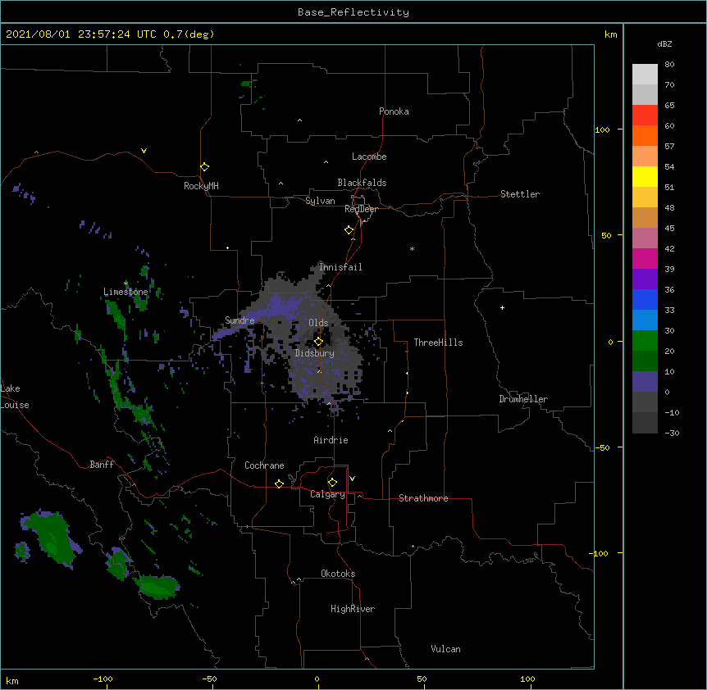Select the white asterisk marker east of Innisfail
The width and height of the screenshot is (707, 690).
coord(412,248)
